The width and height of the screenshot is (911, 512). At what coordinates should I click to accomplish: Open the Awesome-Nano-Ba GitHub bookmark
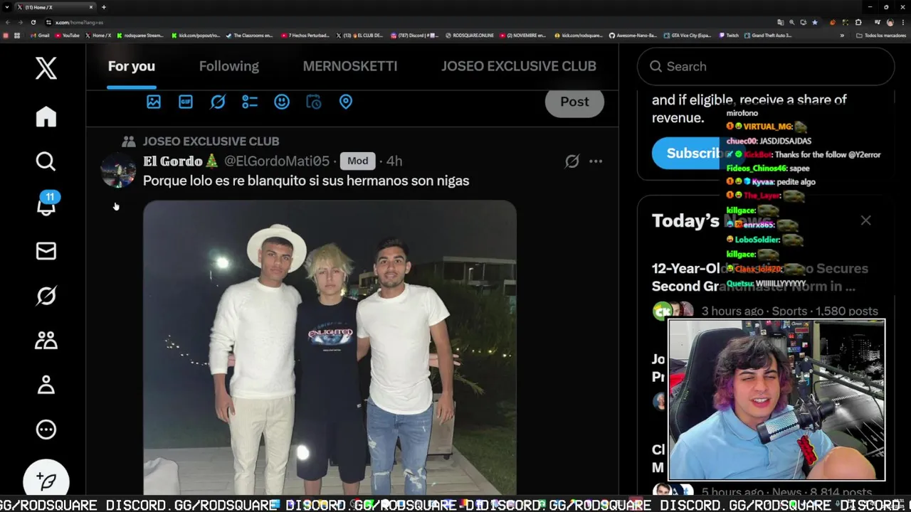click(x=633, y=36)
